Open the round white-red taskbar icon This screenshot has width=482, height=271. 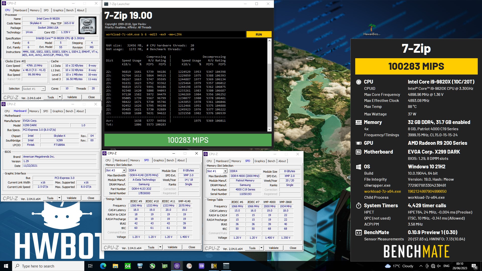(x=189, y=266)
